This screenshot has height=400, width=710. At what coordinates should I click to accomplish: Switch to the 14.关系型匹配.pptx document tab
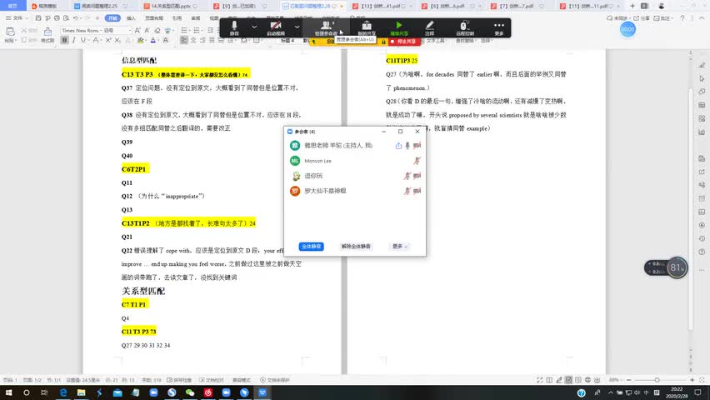tap(171, 6)
